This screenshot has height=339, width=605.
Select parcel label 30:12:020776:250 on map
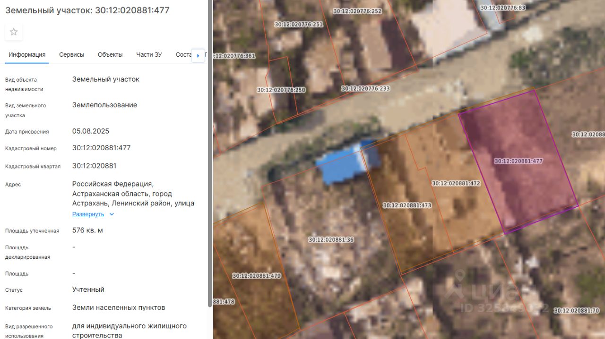(281, 90)
